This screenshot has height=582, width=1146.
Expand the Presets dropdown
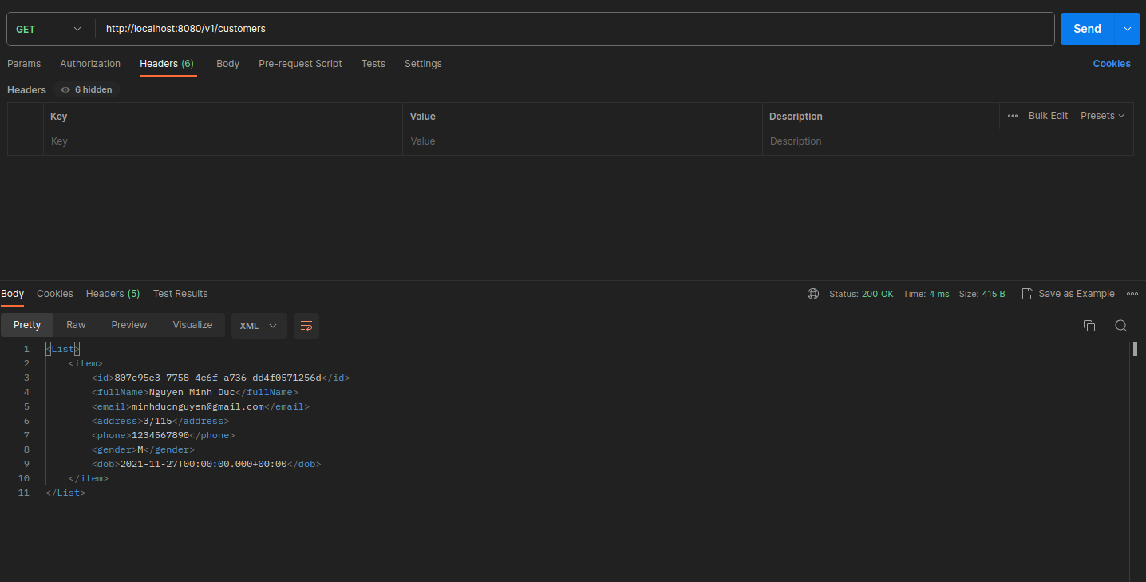[x=1102, y=116]
